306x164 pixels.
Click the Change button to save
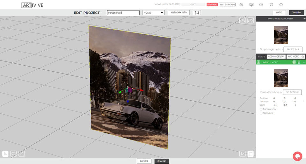(162, 161)
